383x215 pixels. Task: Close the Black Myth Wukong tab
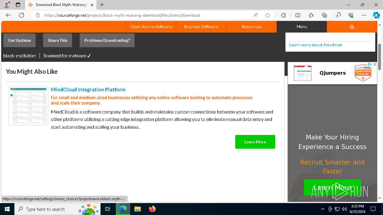(x=92, y=5)
